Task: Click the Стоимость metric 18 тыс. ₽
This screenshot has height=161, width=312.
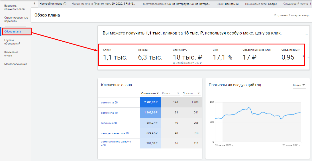Action: (x=188, y=57)
